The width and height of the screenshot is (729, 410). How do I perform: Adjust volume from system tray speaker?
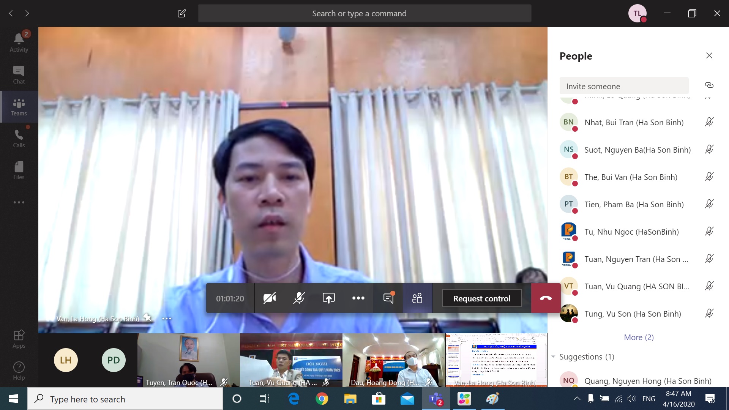[x=631, y=399]
